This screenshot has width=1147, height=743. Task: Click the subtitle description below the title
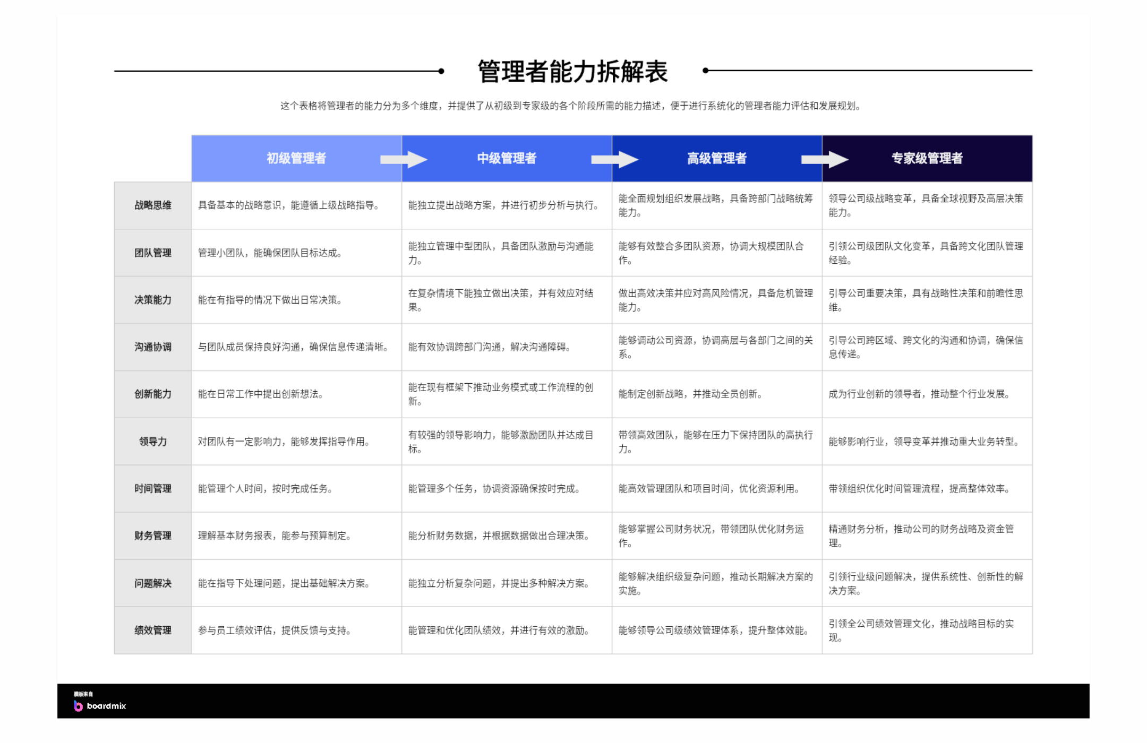point(570,106)
